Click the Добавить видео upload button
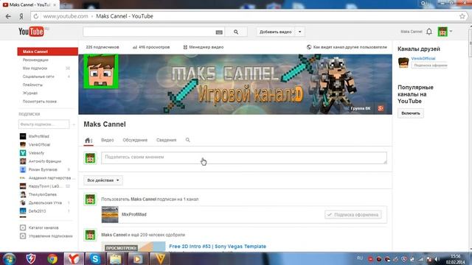 275,32
